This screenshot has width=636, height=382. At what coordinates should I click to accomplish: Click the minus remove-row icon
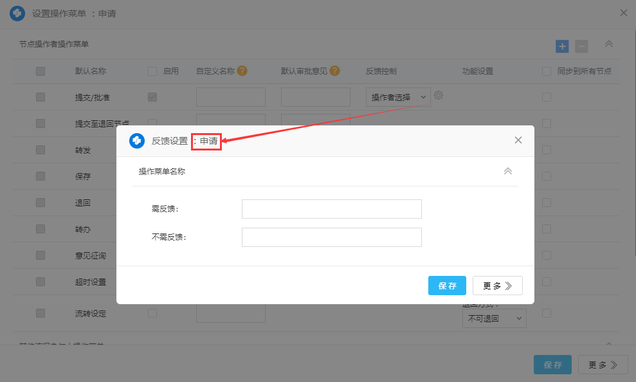pos(581,46)
